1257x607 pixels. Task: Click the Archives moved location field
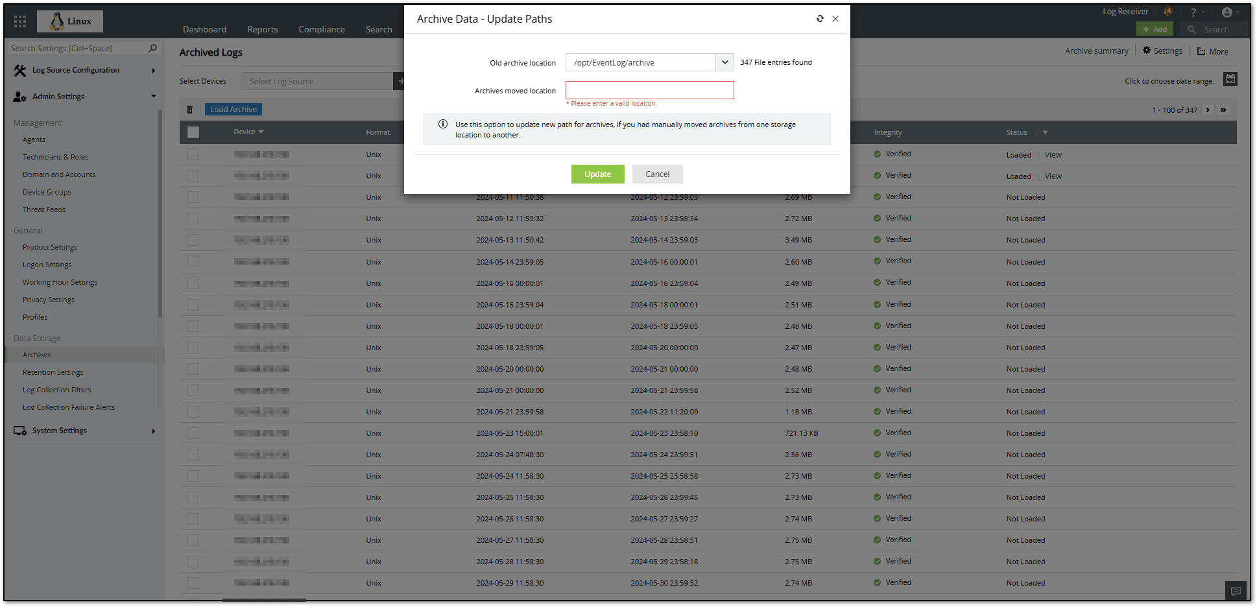pyautogui.click(x=649, y=90)
